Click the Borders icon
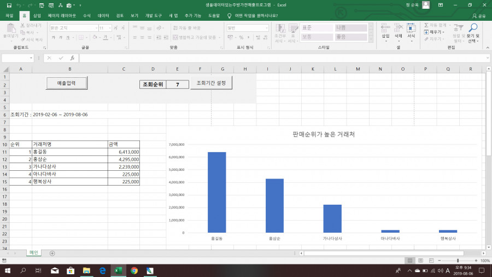492x277 pixels. 81,37
